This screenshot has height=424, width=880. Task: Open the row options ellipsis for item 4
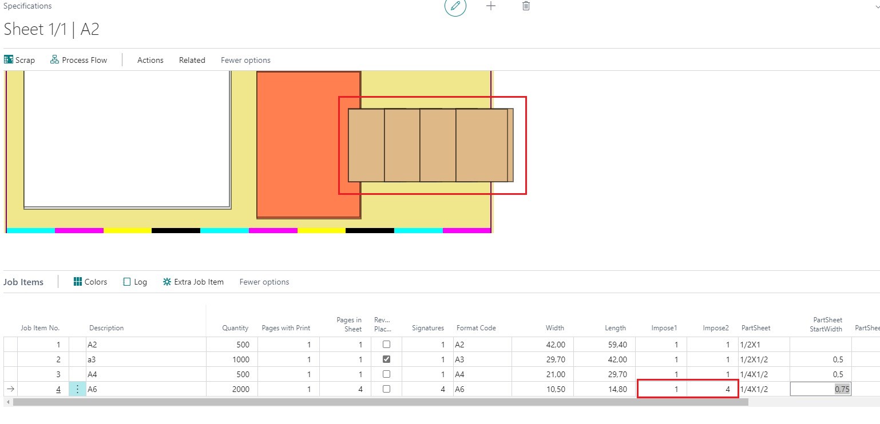(78, 389)
